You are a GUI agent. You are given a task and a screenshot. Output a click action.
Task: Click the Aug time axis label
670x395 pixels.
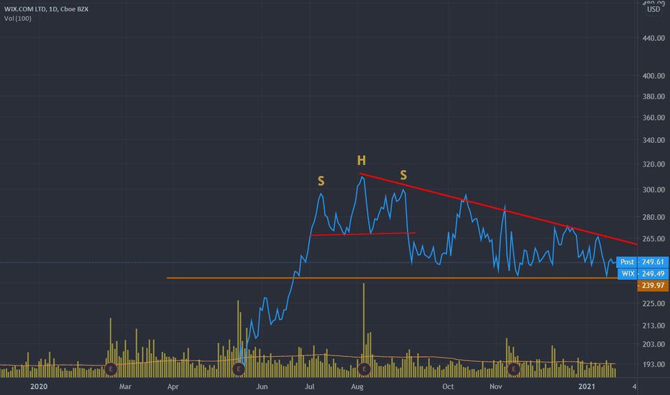tap(357, 386)
